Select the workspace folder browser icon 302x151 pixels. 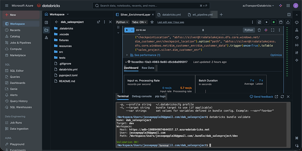coord(47,30)
